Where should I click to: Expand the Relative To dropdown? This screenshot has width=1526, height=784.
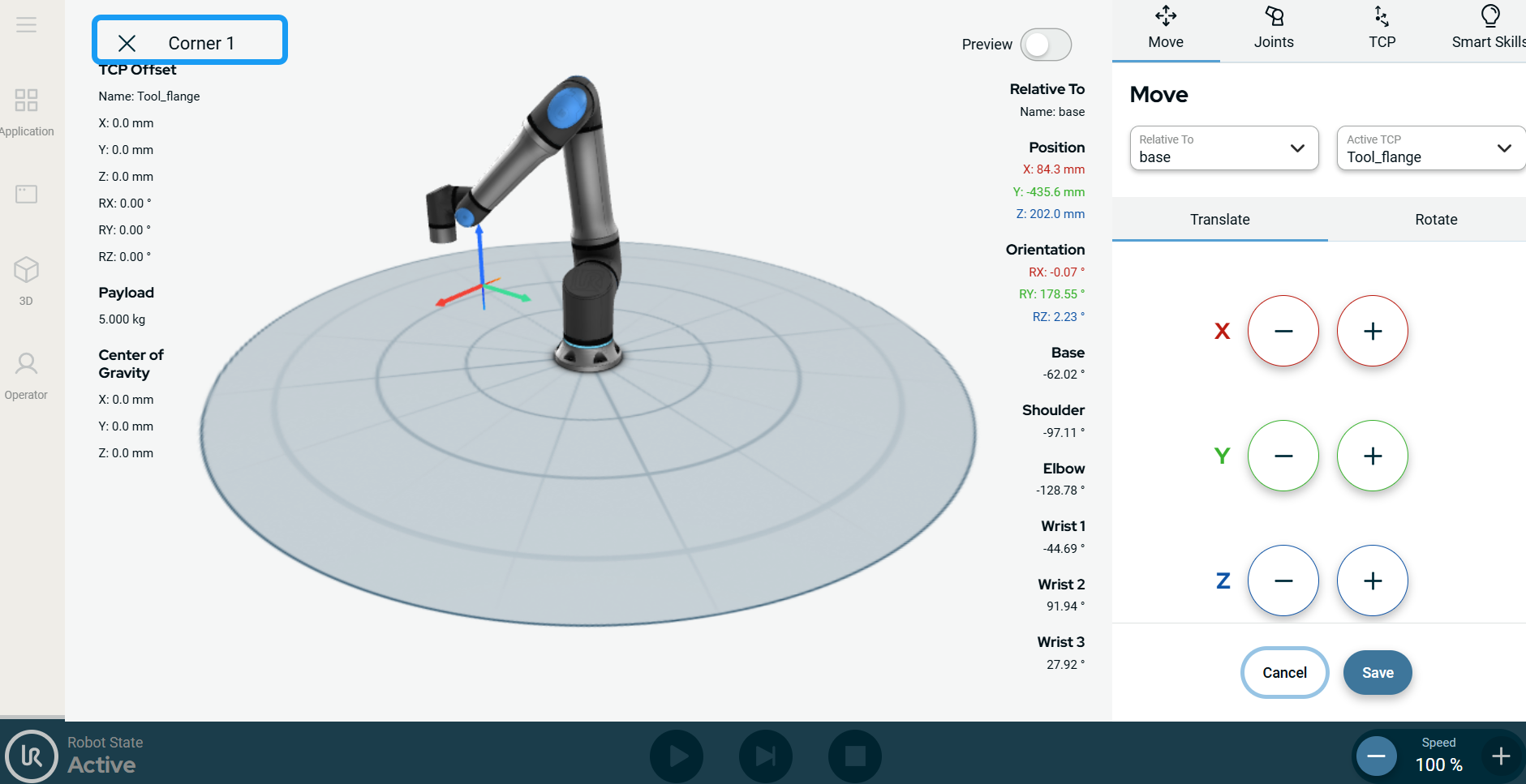tap(1223, 148)
